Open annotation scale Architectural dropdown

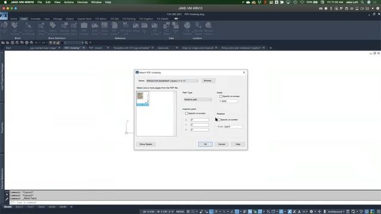[x=336, y=212]
